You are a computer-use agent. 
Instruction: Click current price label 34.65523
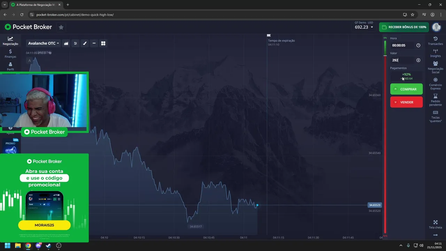pos(375,205)
